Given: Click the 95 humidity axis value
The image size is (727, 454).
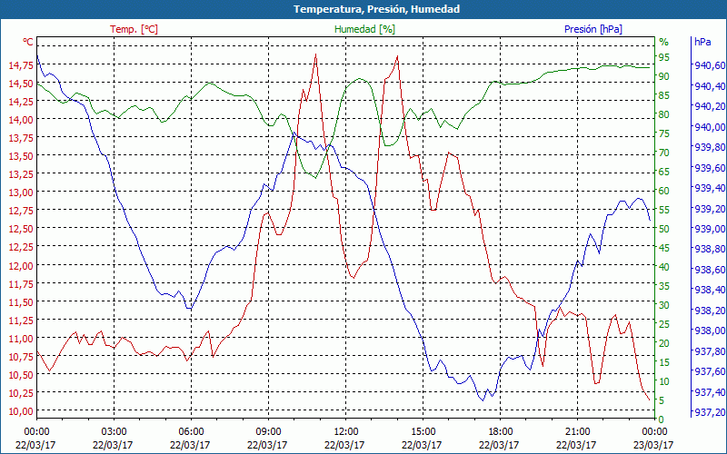Looking at the screenshot, I should pyautogui.click(x=664, y=57).
